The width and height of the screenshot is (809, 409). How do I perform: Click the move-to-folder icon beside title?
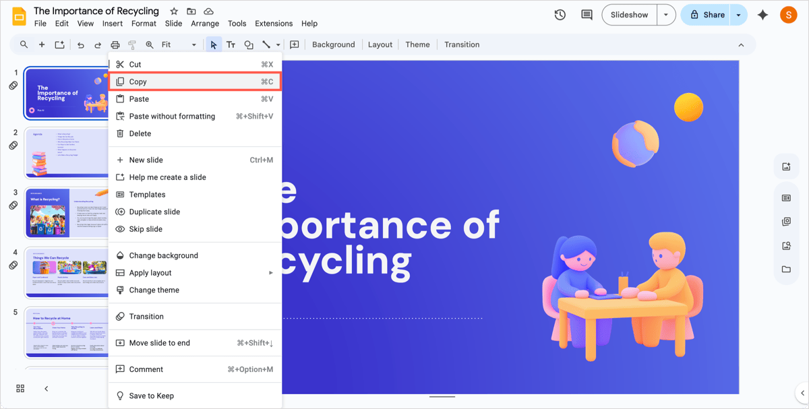click(x=191, y=11)
